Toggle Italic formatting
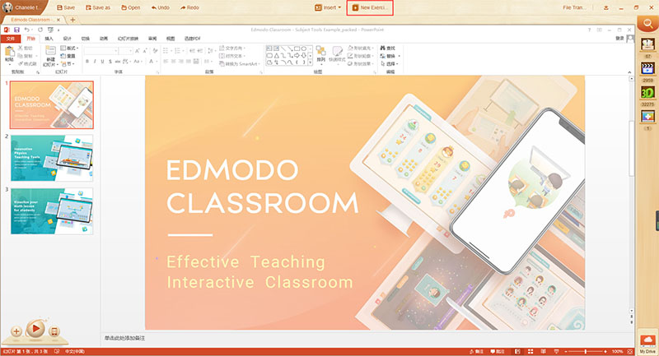 click(x=95, y=61)
